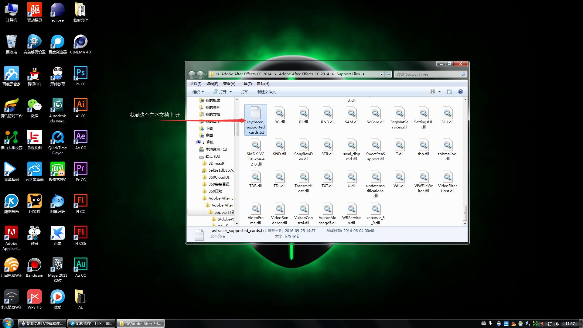Screen dimensions: 583x328
Task: Toggle the preview pane icon
Action: [449, 92]
